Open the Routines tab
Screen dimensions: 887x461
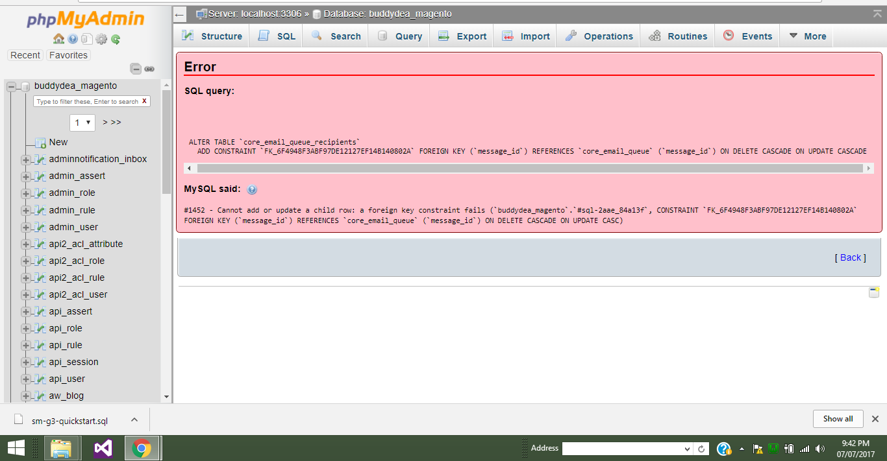click(x=678, y=36)
